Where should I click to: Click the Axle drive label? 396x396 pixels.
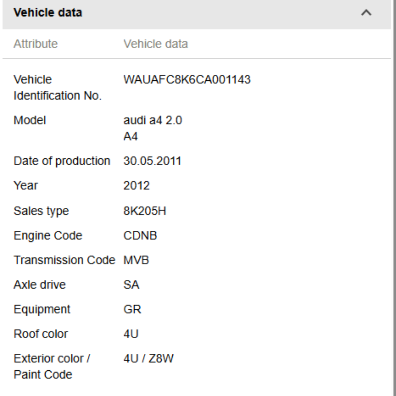(40, 285)
